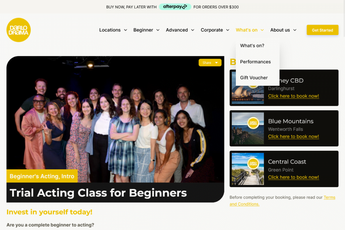The image size is (345, 230).
Task: Click the Get Started button
Action: [x=322, y=30]
